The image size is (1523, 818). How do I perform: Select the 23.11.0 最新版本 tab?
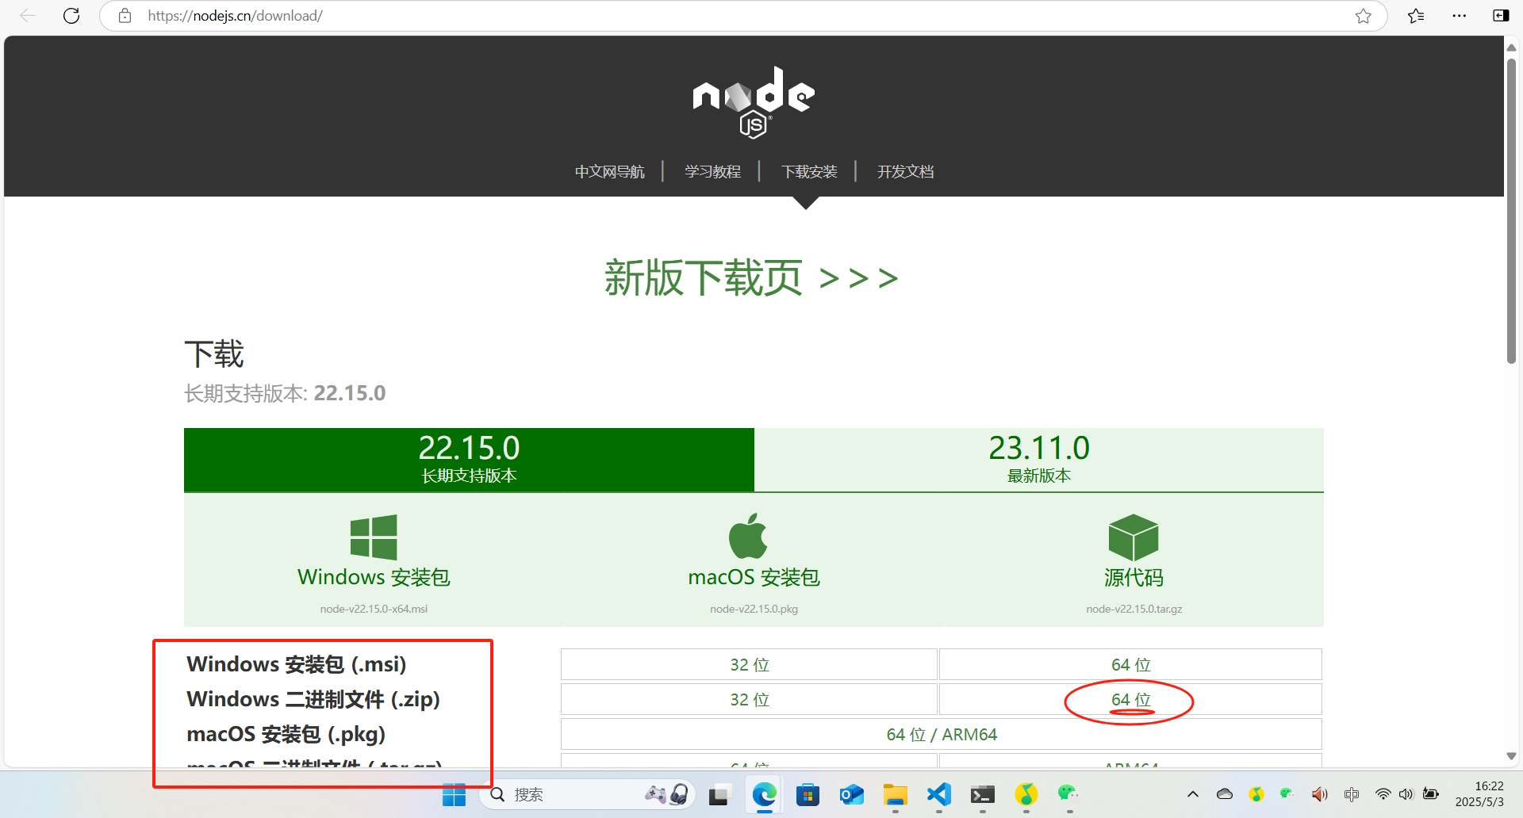tap(1039, 460)
